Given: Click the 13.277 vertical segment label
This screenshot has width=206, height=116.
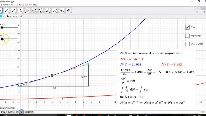Looking at the screenshot, I should point(84,77).
